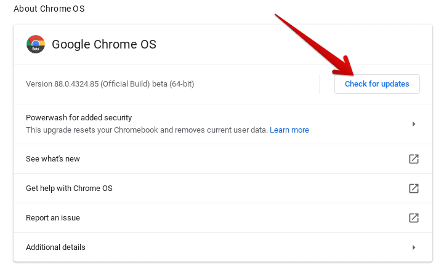Click the About Chrome OS page heading
The width and height of the screenshot is (444, 272).
pyautogui.click(x=49, y=9)
